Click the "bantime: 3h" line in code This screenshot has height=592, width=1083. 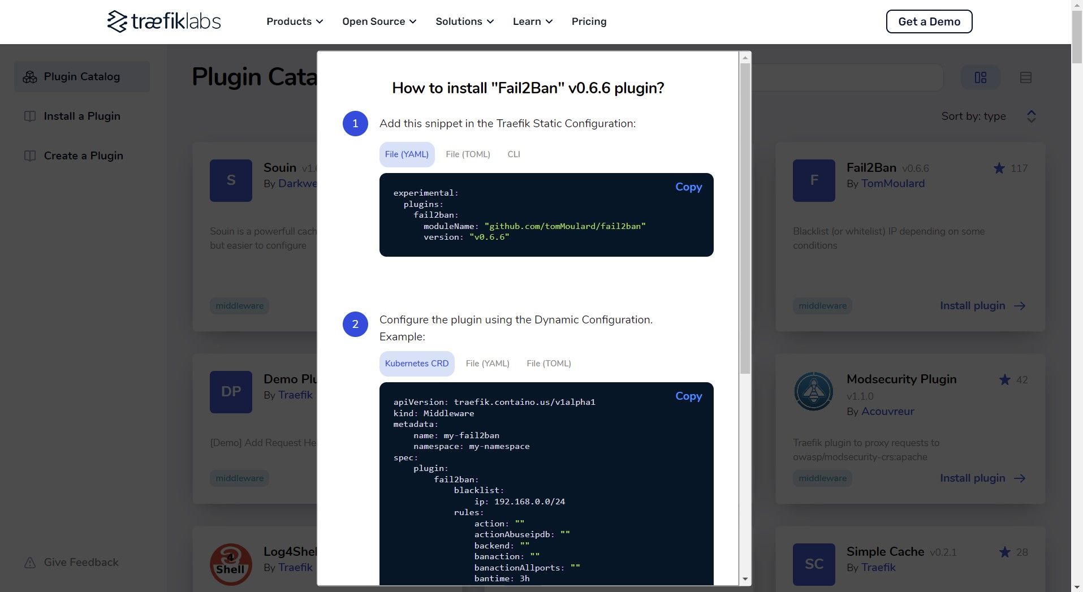(x=502, y=578)
